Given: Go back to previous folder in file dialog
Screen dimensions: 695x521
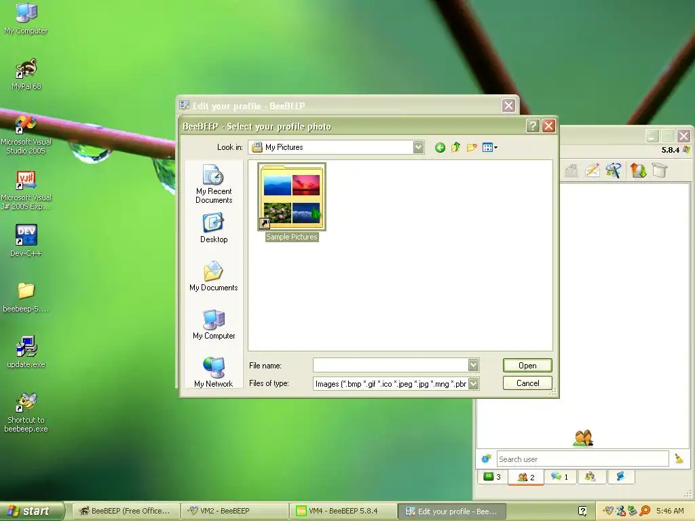Looking at the screenshot, I should click(x=440, y=147).
